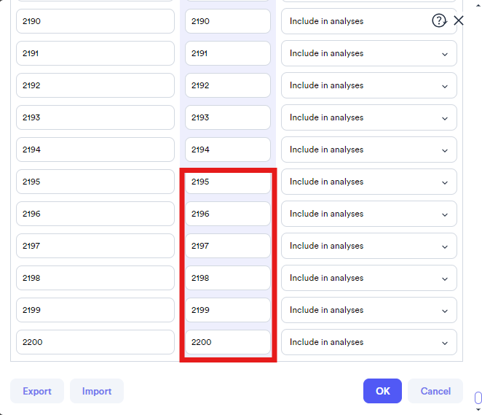Click the Import button
The image size is (482, 415).
click(x=97, y=391)
